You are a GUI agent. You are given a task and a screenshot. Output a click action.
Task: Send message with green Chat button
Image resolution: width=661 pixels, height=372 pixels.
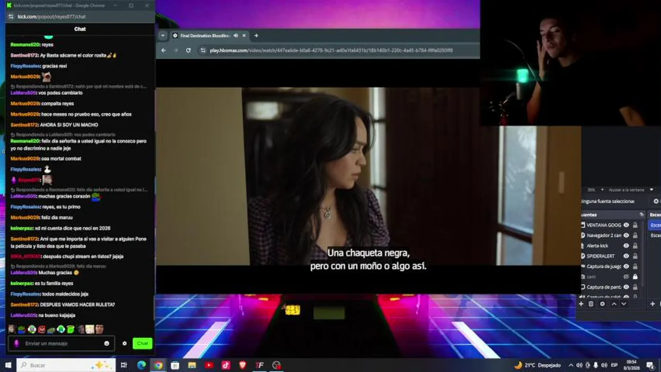(142, 343)
